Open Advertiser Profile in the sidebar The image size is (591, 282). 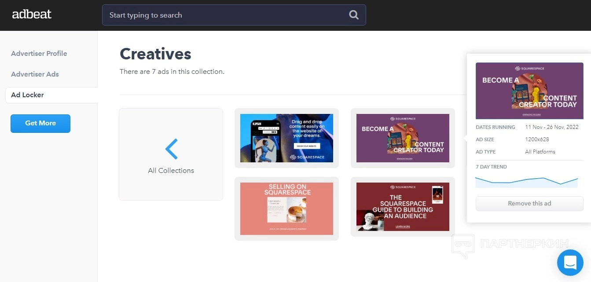coord(39,53)
